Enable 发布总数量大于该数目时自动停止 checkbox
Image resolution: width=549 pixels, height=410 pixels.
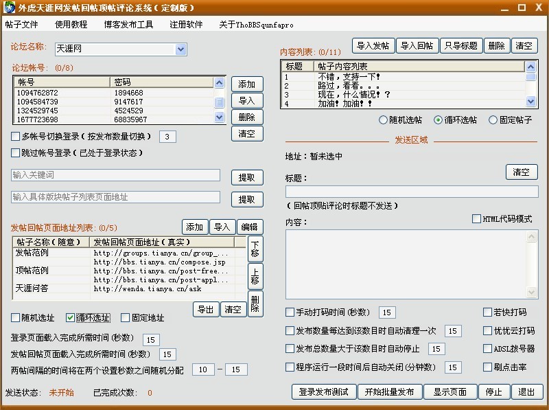(290, 349)
